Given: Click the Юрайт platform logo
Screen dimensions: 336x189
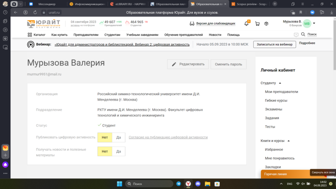Looking at the screenshot, I should 44,24.
